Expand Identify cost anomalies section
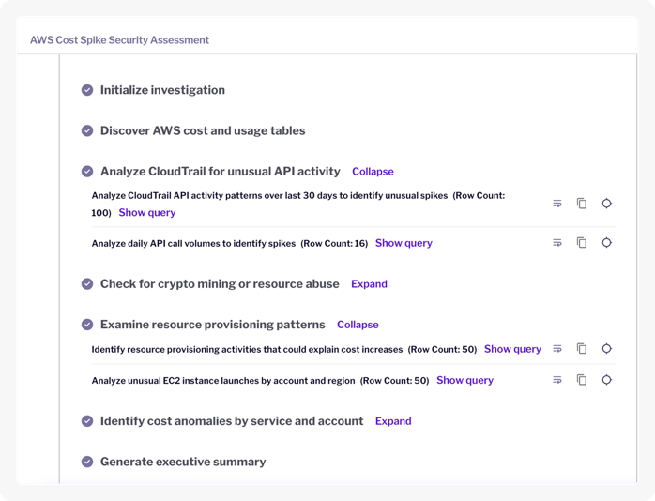The image size is (655, 501). [x=393, y=421]
